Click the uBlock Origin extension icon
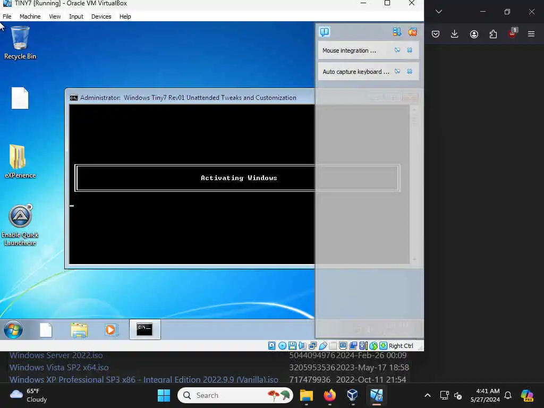 513,33
